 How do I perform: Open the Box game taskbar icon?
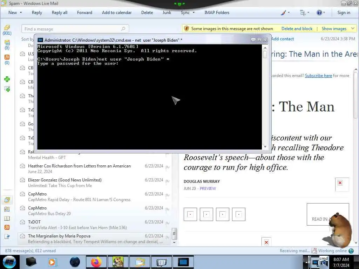point(118,262)
